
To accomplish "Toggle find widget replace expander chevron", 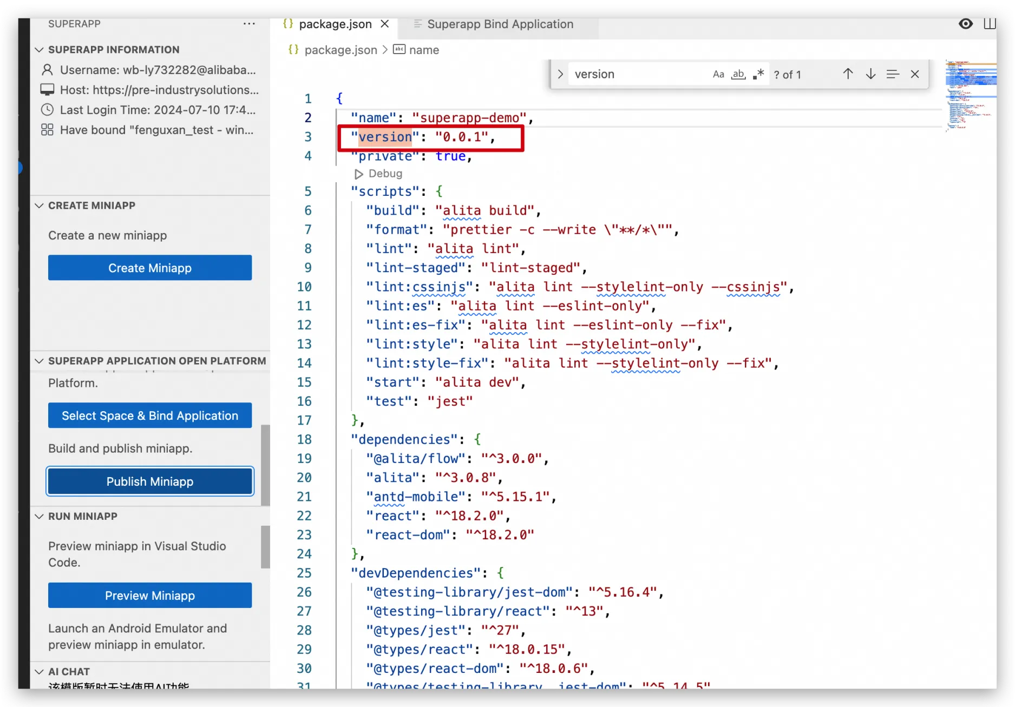I will point(560,74).
